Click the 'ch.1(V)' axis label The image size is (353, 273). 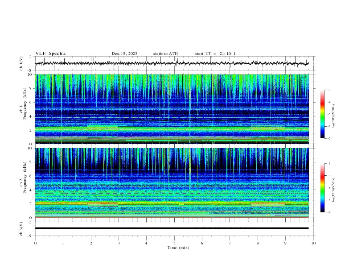coord(21,63)
